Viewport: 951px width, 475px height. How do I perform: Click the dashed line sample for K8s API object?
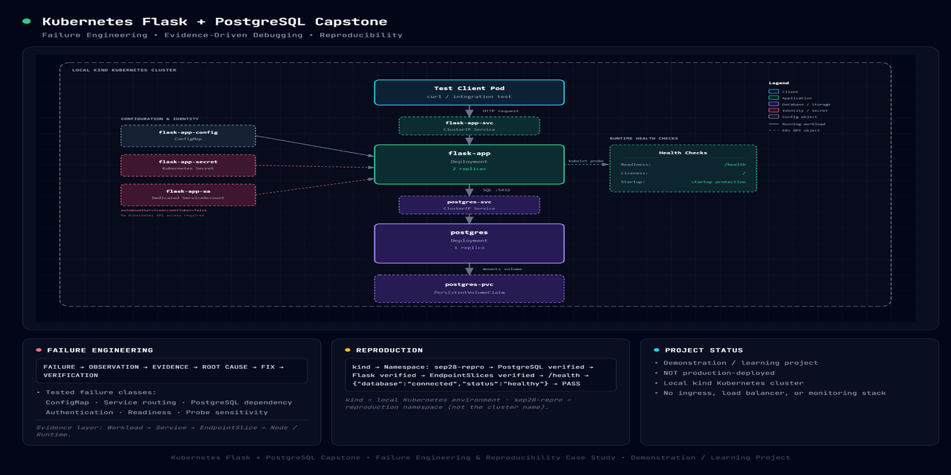point(773,130)
